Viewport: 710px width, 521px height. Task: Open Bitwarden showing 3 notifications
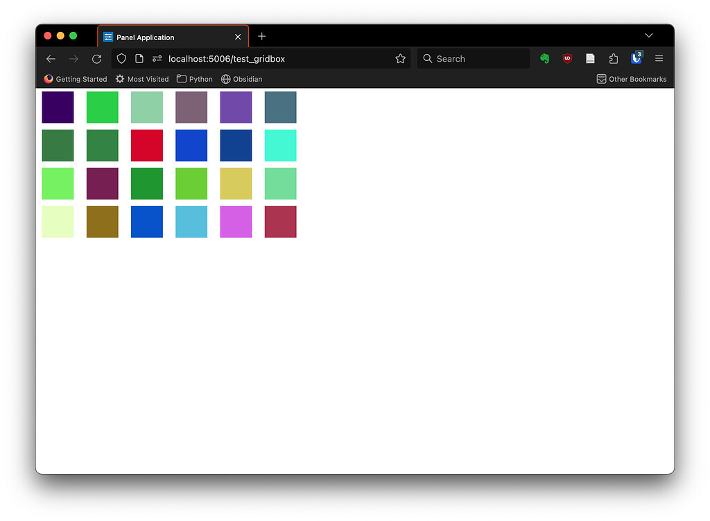tap(636, 58)
